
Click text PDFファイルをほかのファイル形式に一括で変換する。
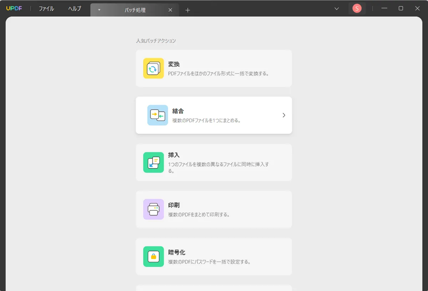pyautogui.click(x=218, y=74)
